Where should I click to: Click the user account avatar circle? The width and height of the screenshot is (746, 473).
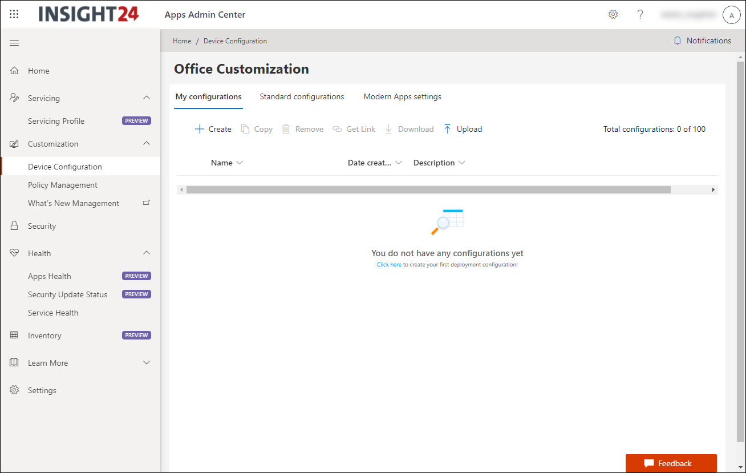731,15
